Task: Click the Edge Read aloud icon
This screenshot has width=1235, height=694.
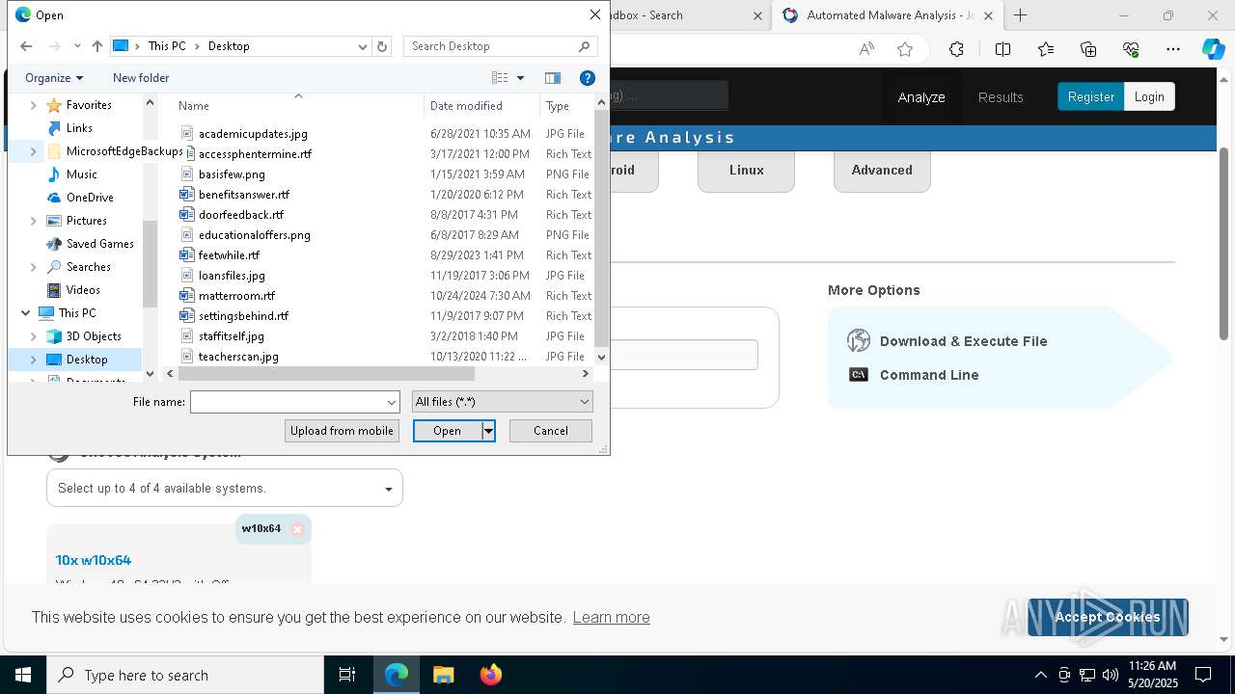Action: (x=866, y=49)
